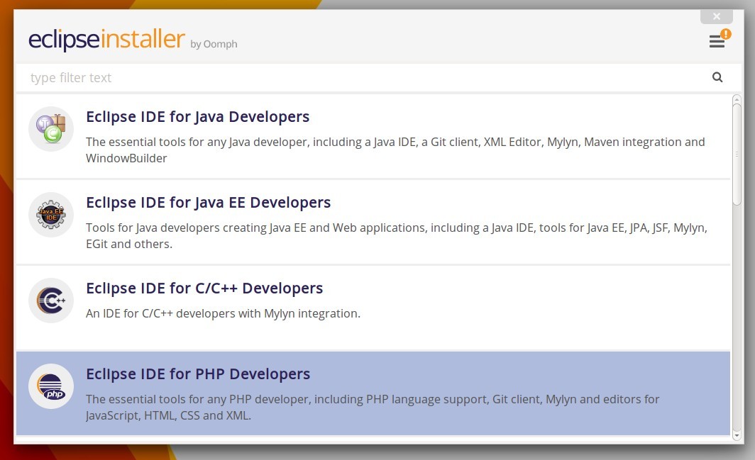Image resolution: width=755 pixels, height=460 pixels.
Task: Click the PHP package icon
Action: [51, 386]
